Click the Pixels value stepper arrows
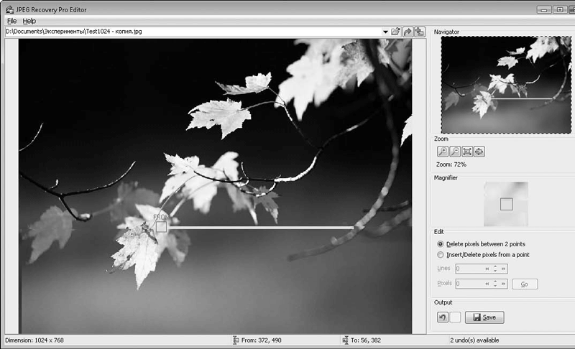 [495, 284]
